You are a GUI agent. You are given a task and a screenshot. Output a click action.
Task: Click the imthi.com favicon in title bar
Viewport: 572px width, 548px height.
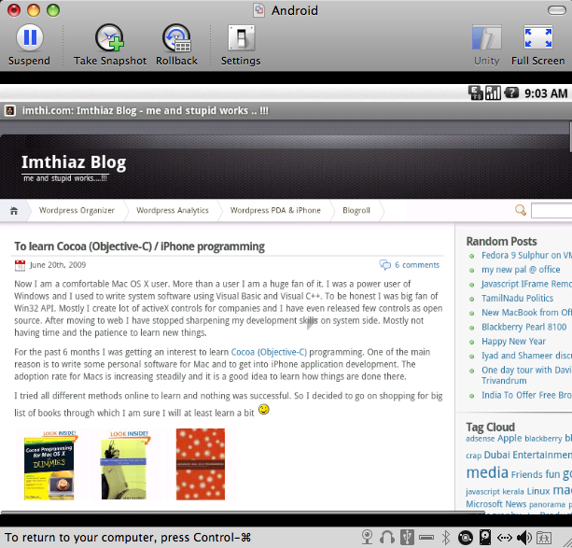[x=10, y=110]
